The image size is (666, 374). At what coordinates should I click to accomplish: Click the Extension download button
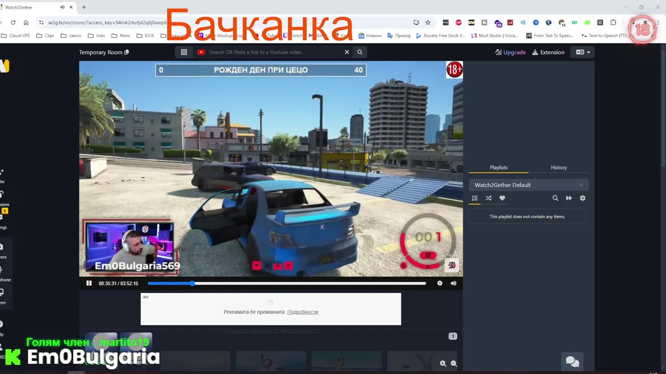(548, 52)
